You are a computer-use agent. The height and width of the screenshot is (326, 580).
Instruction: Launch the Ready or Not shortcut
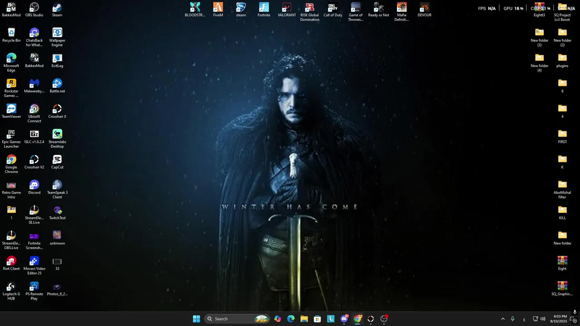point(379,10)
